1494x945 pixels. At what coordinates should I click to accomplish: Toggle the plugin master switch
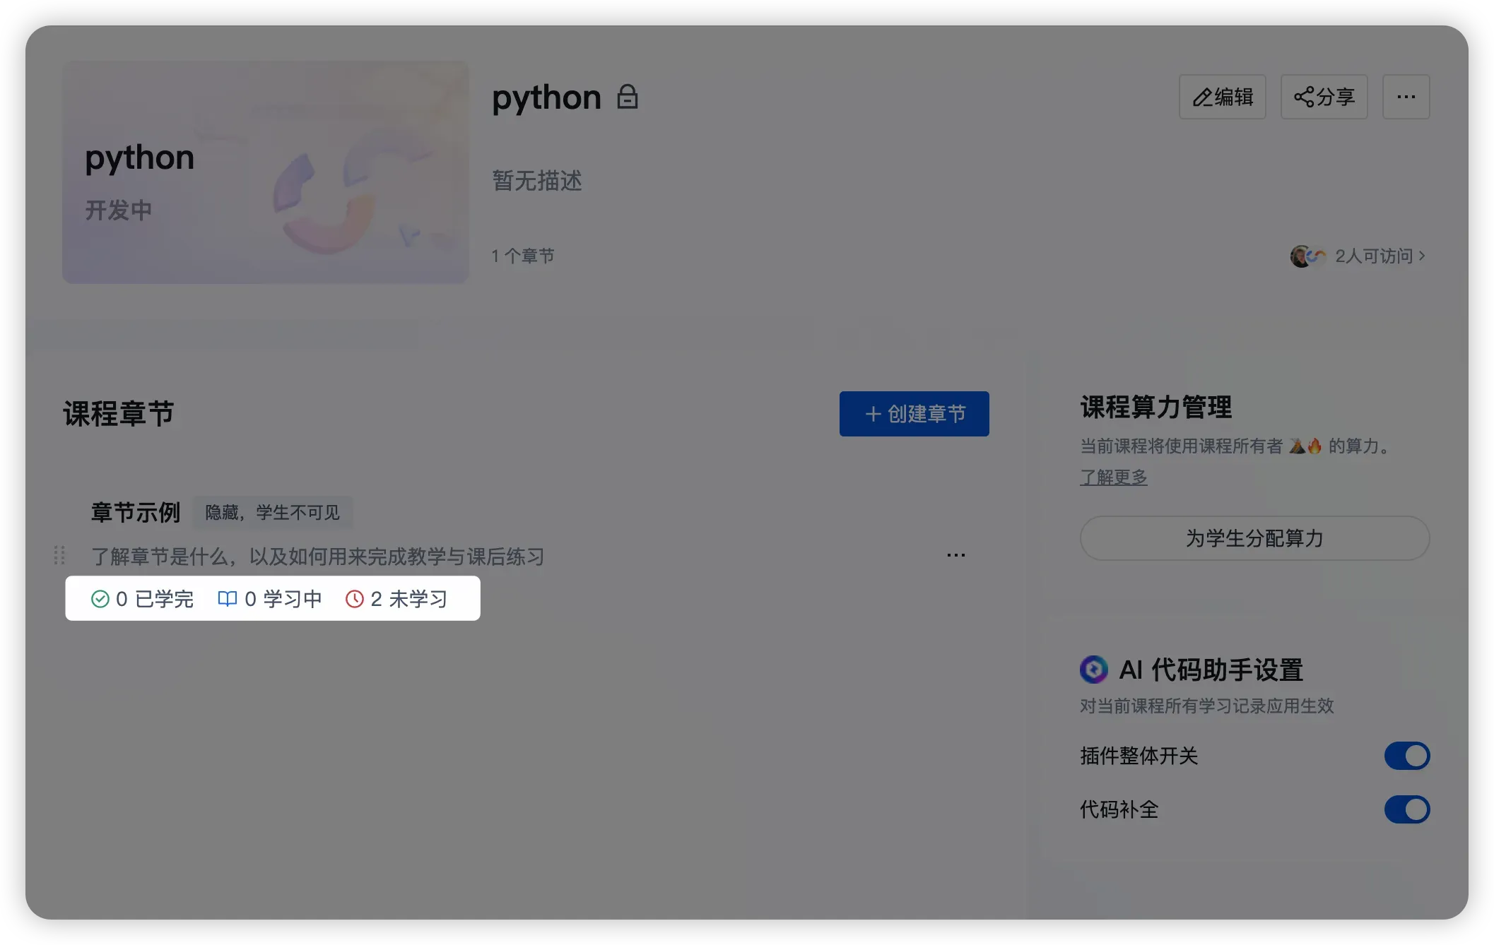point(1406,756)
